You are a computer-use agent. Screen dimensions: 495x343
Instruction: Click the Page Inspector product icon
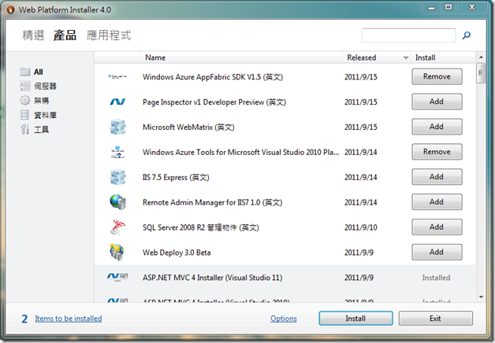point(118,101)
